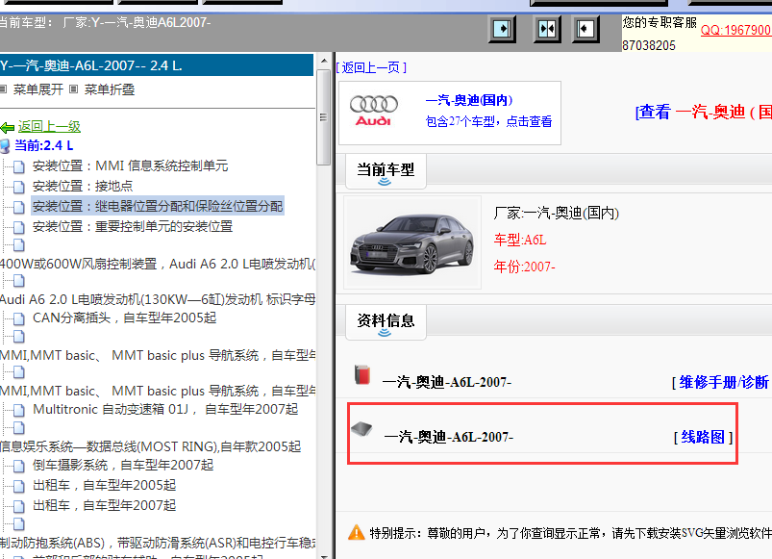Click 一汽-奥迪-A6L-2007- repair manual row text
This screenshot has height=559, width=772.
447,382
